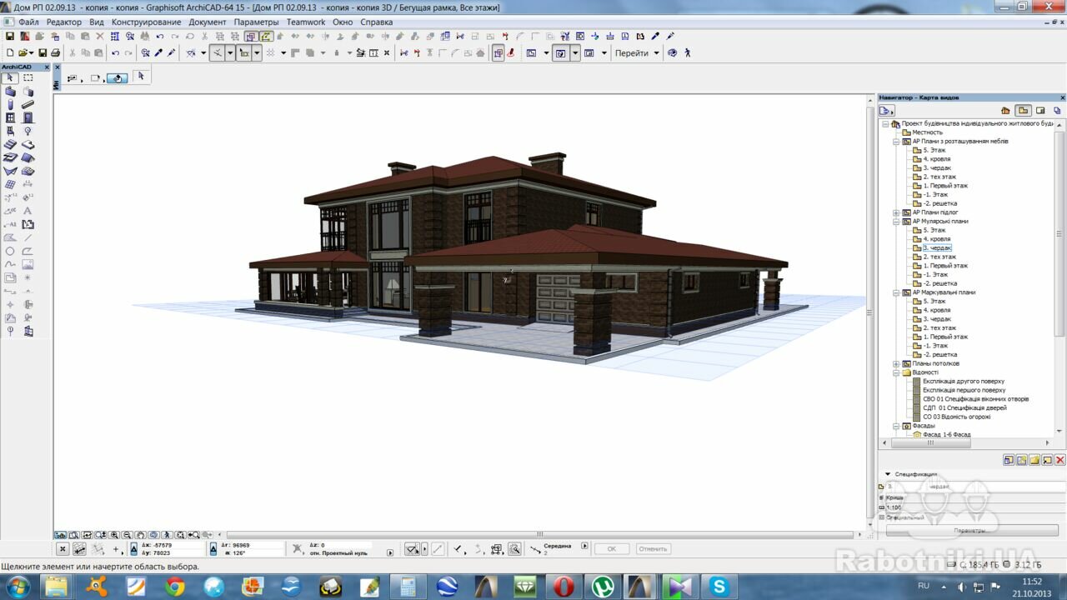Image resolution: width=1067 pixels, height=600 pixels.
Task: Switch Navigator to Layout Book view
Action: (x=1040, y=110)
